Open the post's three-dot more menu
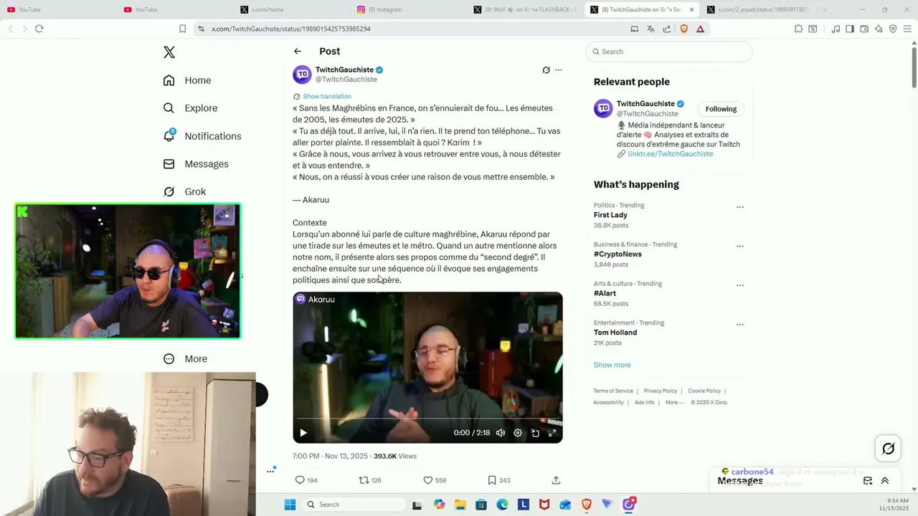 (x=559, y=70)
